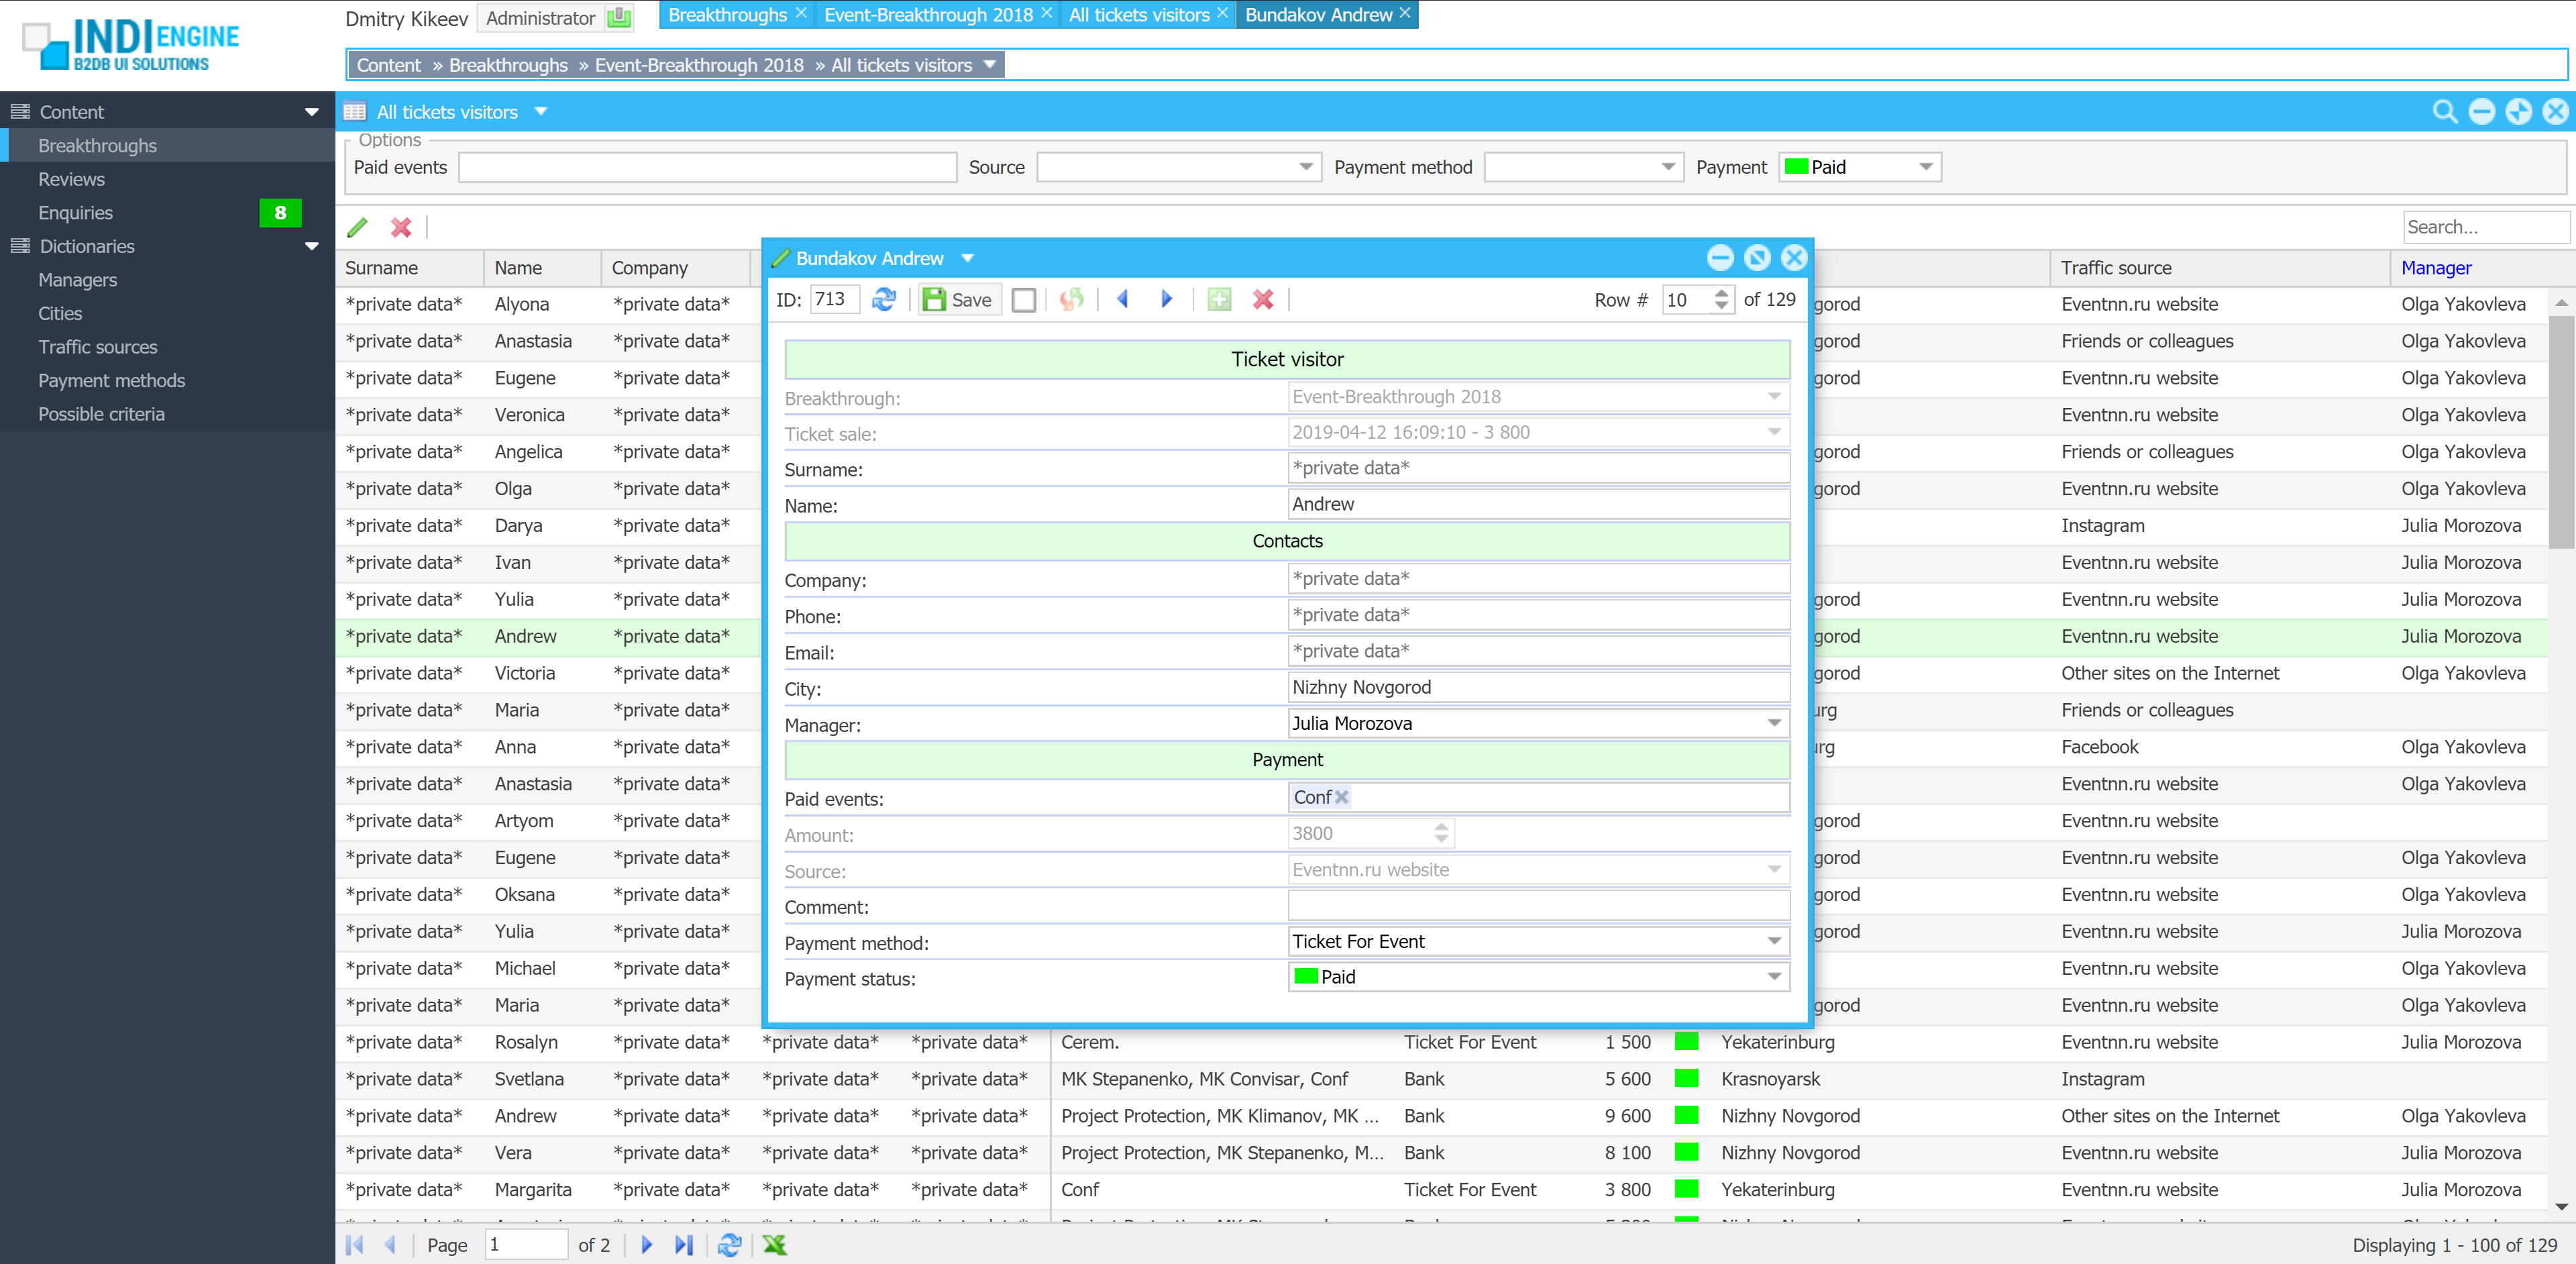This screenshot has width=2576, height=1264.
Task: Export grid using the Excel icon
Action: coord(775,1244)
